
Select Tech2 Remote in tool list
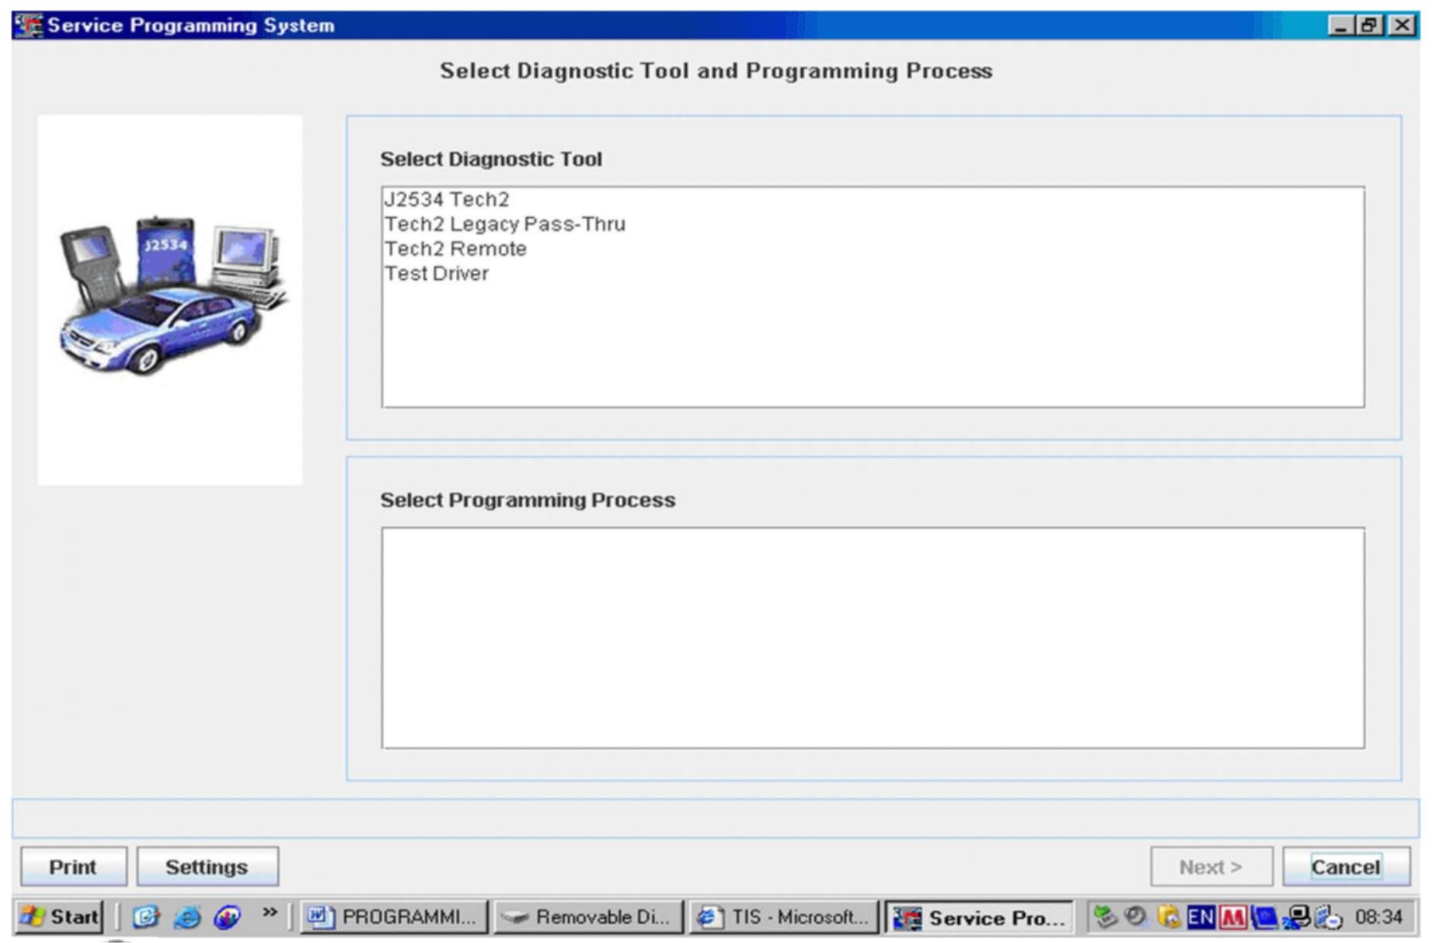pos(456,250)
